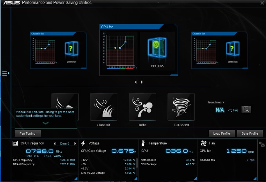Click the Load Profile button

click(221, 133)
